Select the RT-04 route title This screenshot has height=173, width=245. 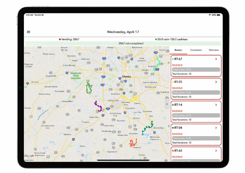click(178, 128)
